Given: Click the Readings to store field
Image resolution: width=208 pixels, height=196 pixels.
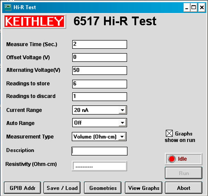Looking at the screenshot, I should click(100, 84).
